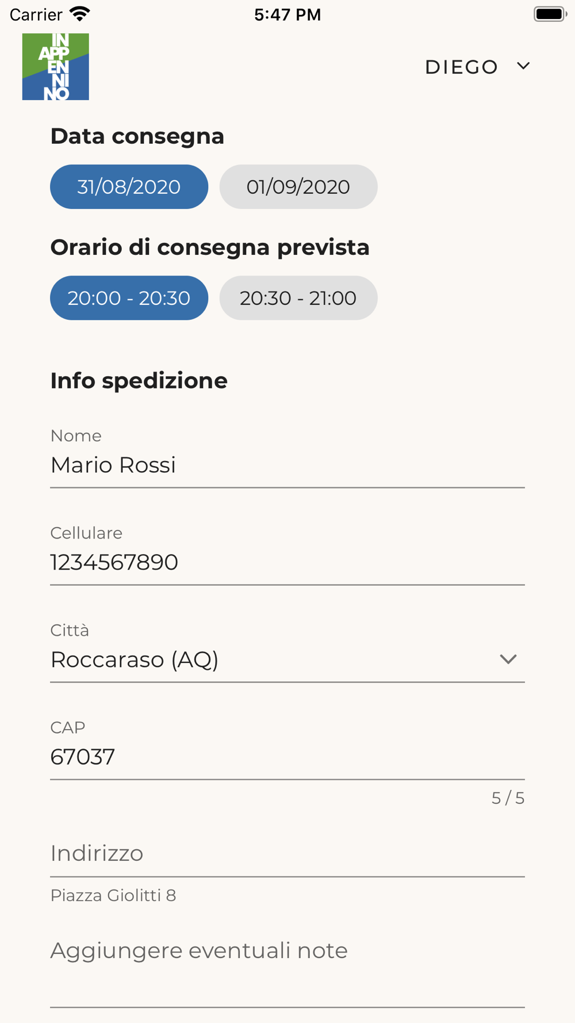Edit the CAP field 67037
575x1023 pixels.
(287, 749)
